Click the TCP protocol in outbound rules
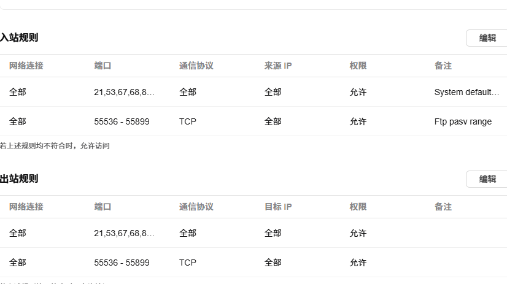 pyautogui.click(x=188, y=263)
